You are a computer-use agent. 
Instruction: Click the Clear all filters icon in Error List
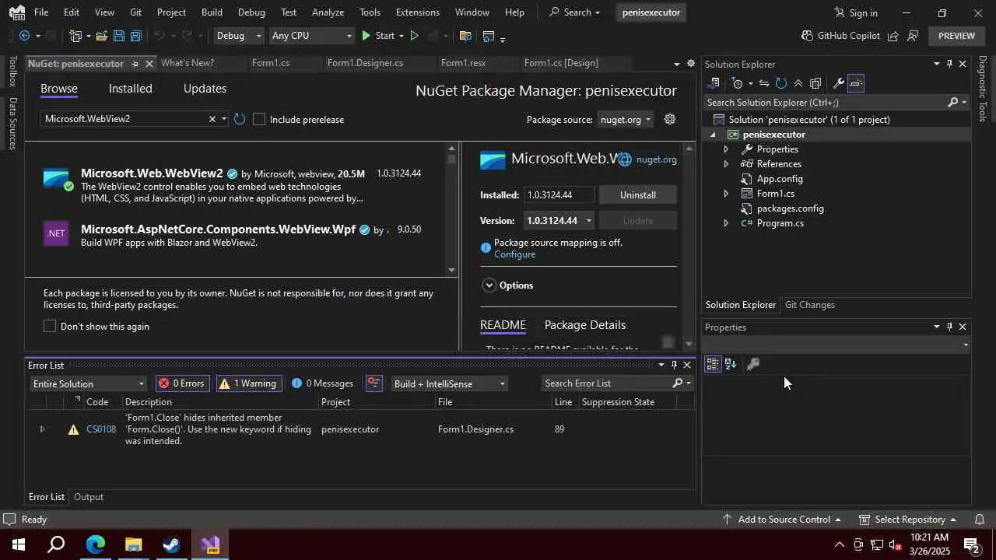click(373, 383)
